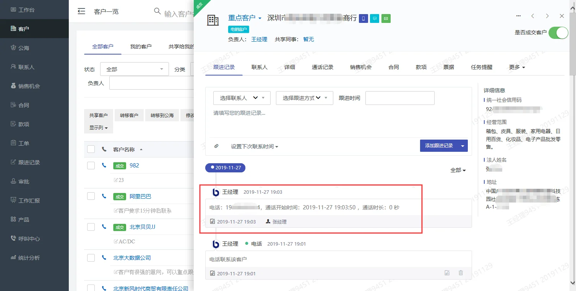The image size is (576, 291).
Task: Open 统计分析 in the sidebar
Action: pos(34,257)
